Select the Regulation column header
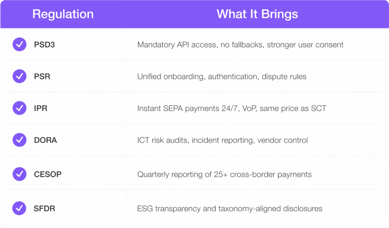Screen dimensions: 389x228 (63, 14)
